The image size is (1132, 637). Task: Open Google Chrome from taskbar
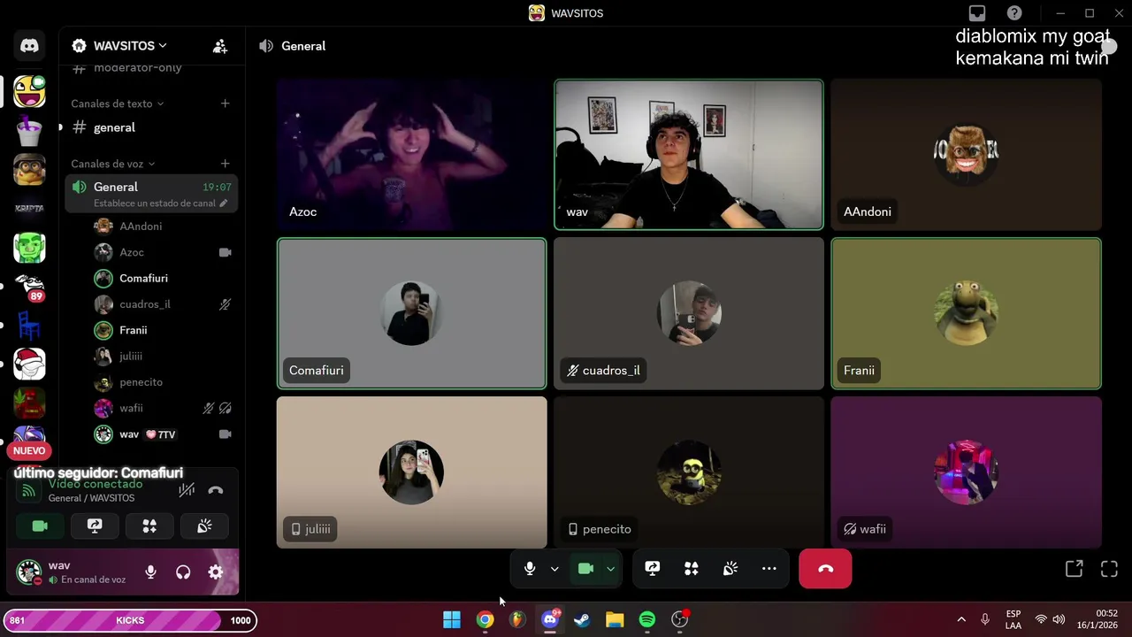pyautogui.click(x=485, y=619)
